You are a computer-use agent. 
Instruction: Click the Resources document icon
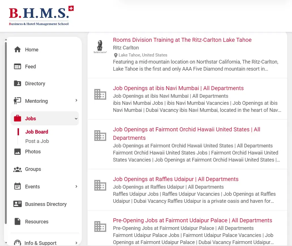click(18, 222)
